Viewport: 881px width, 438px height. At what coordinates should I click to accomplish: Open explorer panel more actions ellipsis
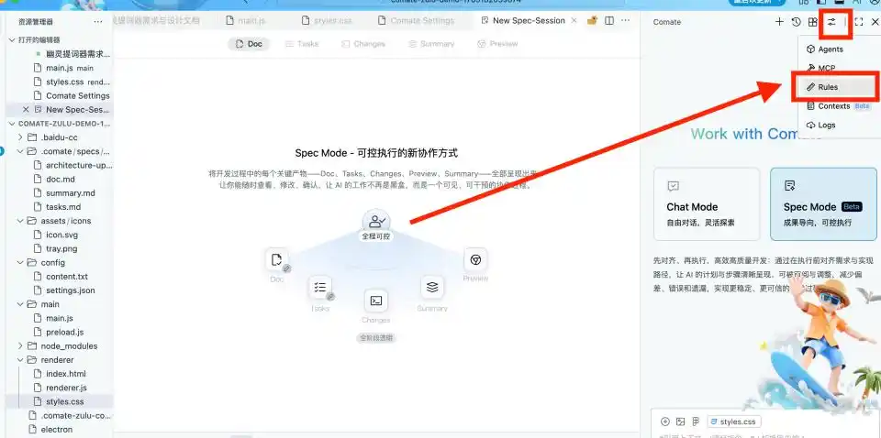[x=98, y=22]
